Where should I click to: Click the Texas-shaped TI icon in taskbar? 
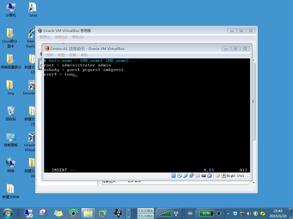(118, 213)
